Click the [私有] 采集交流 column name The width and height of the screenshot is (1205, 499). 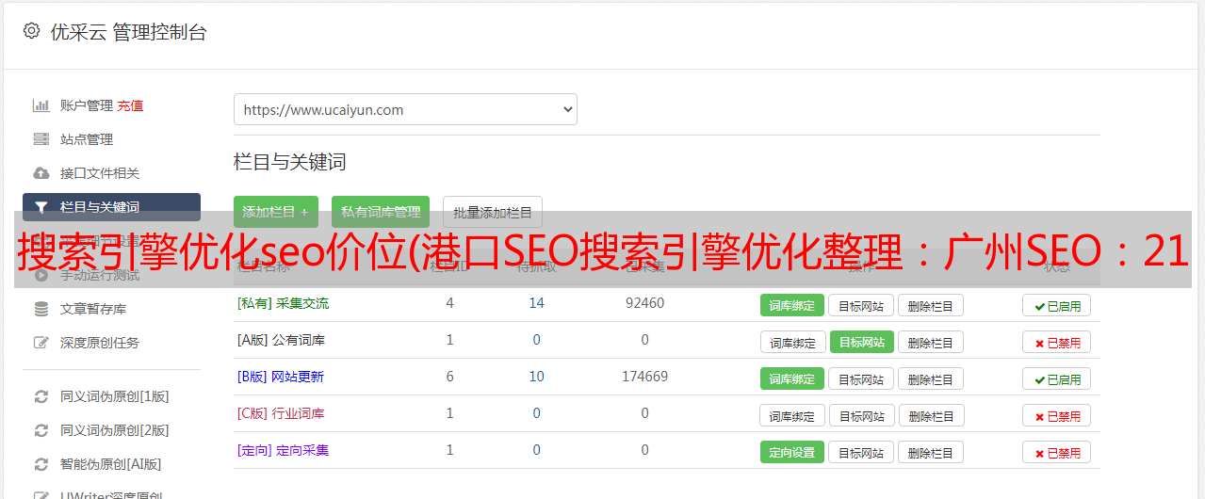click(283, 303)
